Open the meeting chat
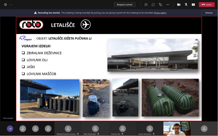The height and width of the screenshot is (136, 218). (x=153, y=5)
